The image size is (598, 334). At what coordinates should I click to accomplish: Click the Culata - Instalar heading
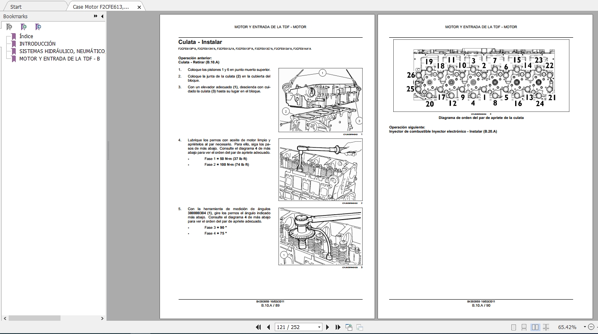pos(200,42)
